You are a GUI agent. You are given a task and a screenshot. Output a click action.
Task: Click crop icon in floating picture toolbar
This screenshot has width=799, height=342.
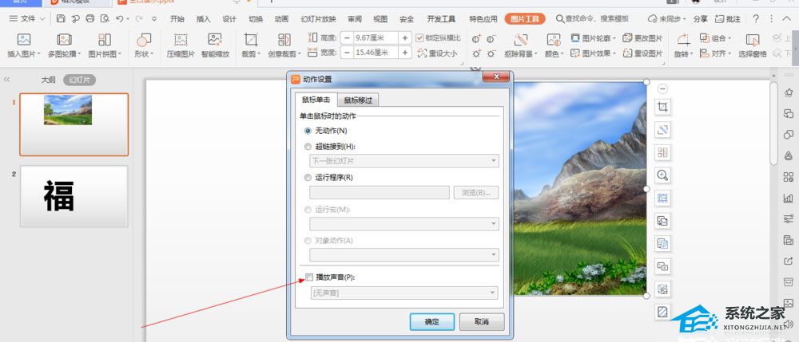tap(662, 108)
